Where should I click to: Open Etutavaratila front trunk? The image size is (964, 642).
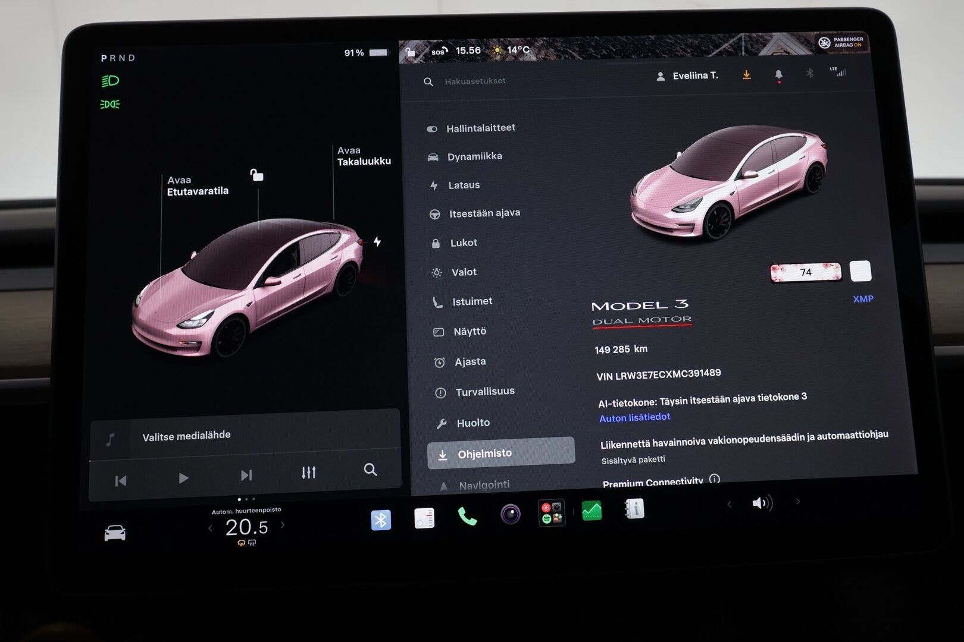pos(198,185)
